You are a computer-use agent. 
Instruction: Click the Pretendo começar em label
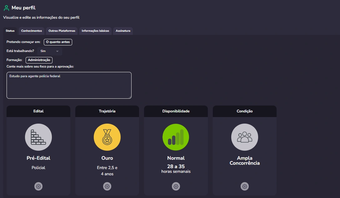coord(23,42)
